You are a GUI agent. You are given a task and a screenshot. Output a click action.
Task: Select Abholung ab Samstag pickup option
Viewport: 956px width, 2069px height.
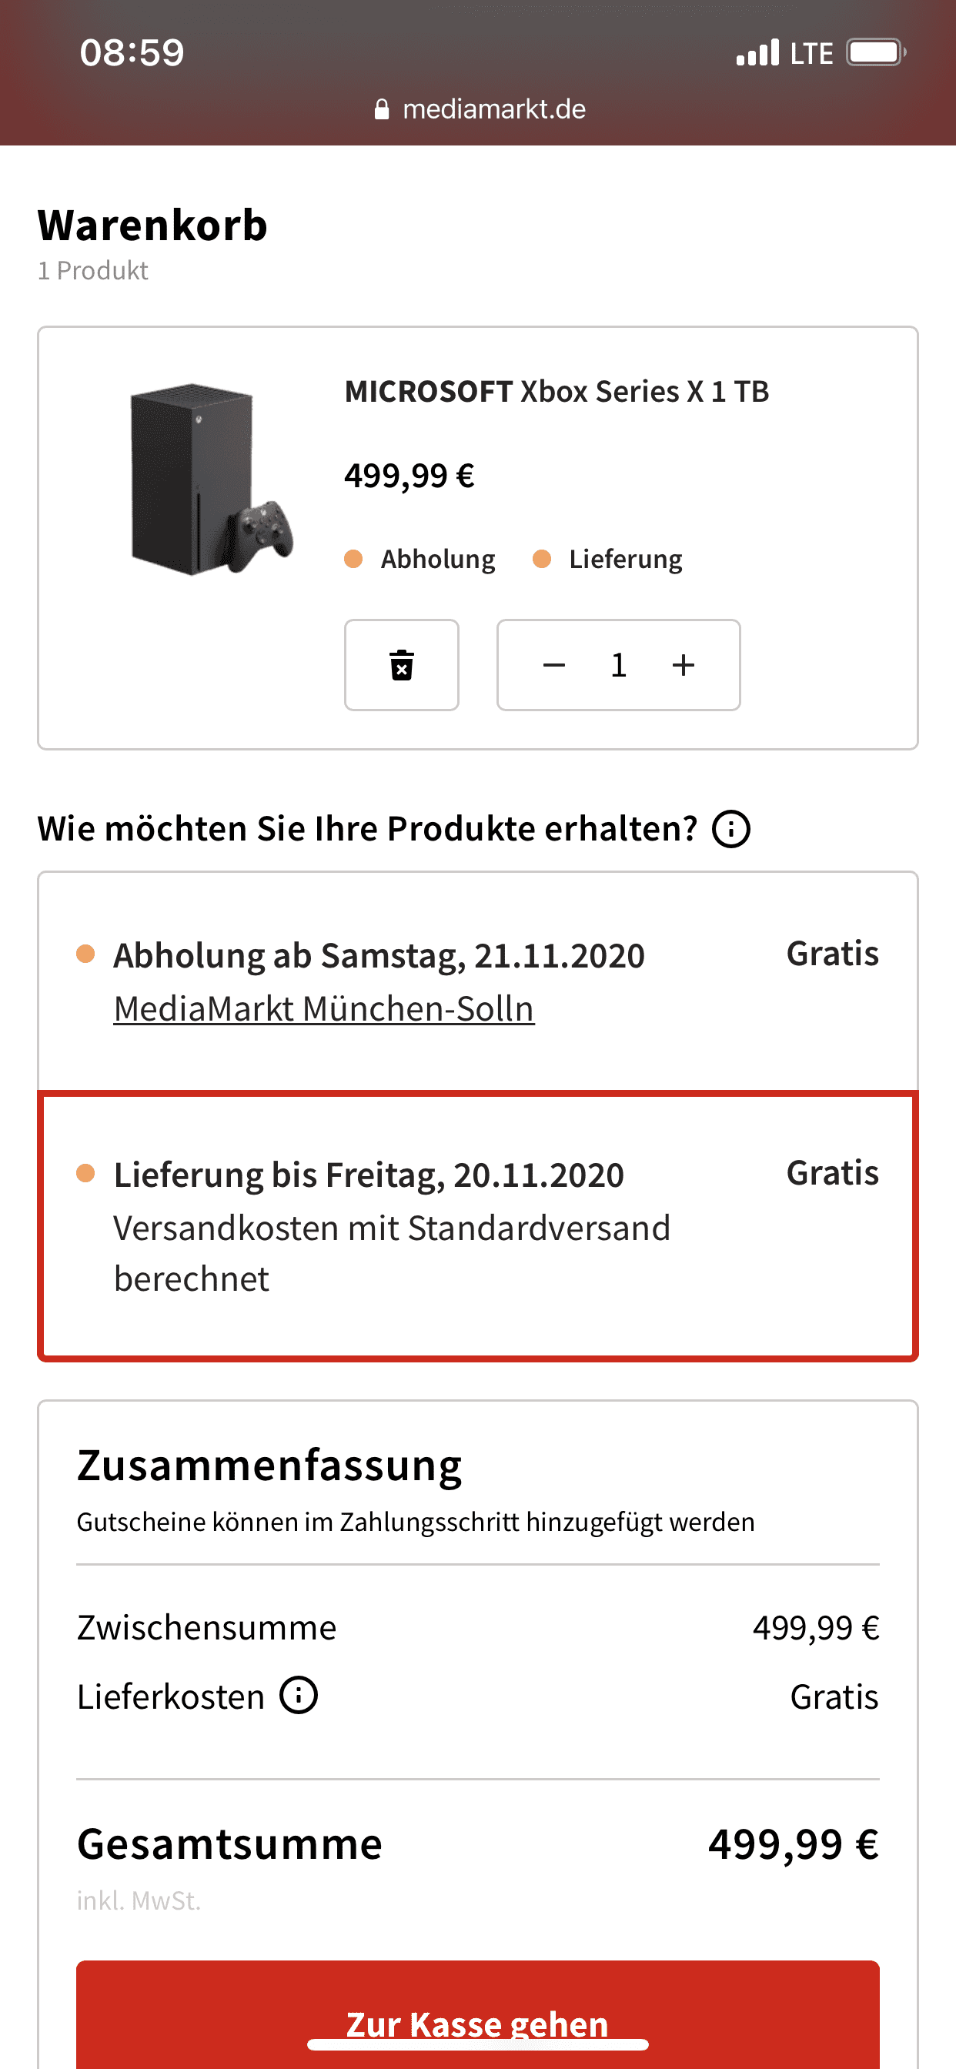[478, 981]
